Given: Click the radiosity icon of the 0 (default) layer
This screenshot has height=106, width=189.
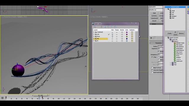Looking at the screenshot, I should [x=132, y=32].
